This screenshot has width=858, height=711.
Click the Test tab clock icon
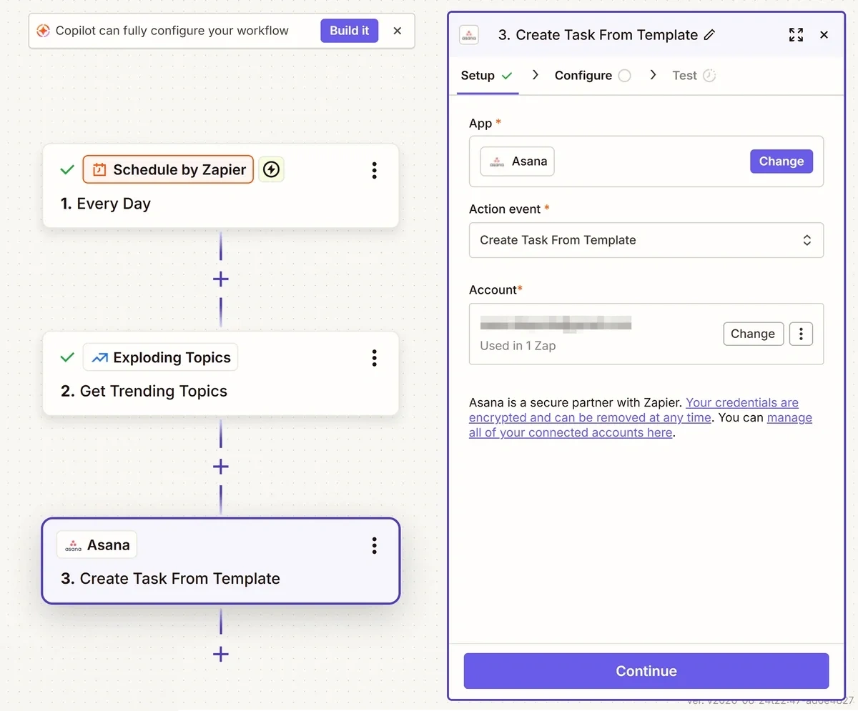click(709, 76)
